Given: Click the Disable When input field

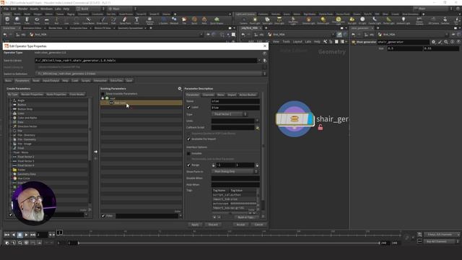Looking at the screenshot, I should pos(235,178).
